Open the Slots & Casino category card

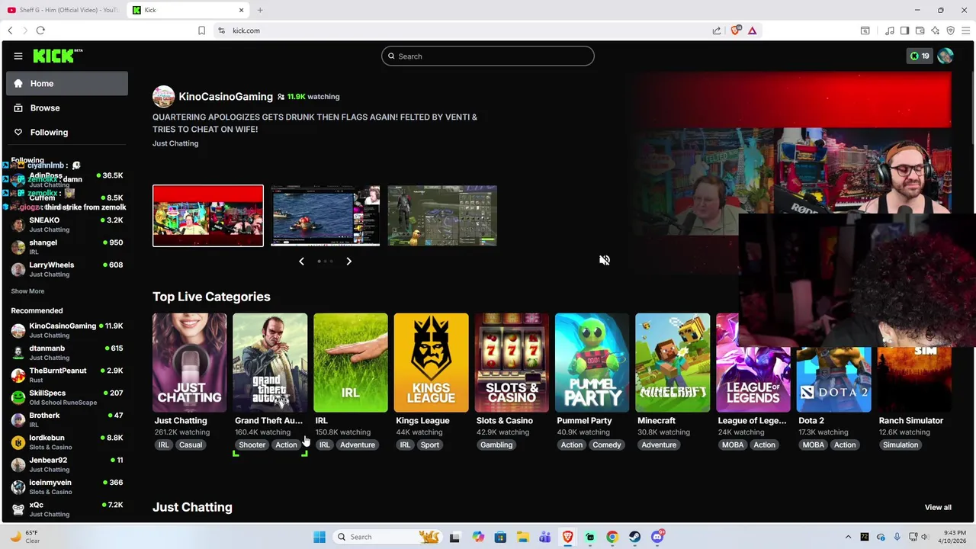tap(512, 363)
